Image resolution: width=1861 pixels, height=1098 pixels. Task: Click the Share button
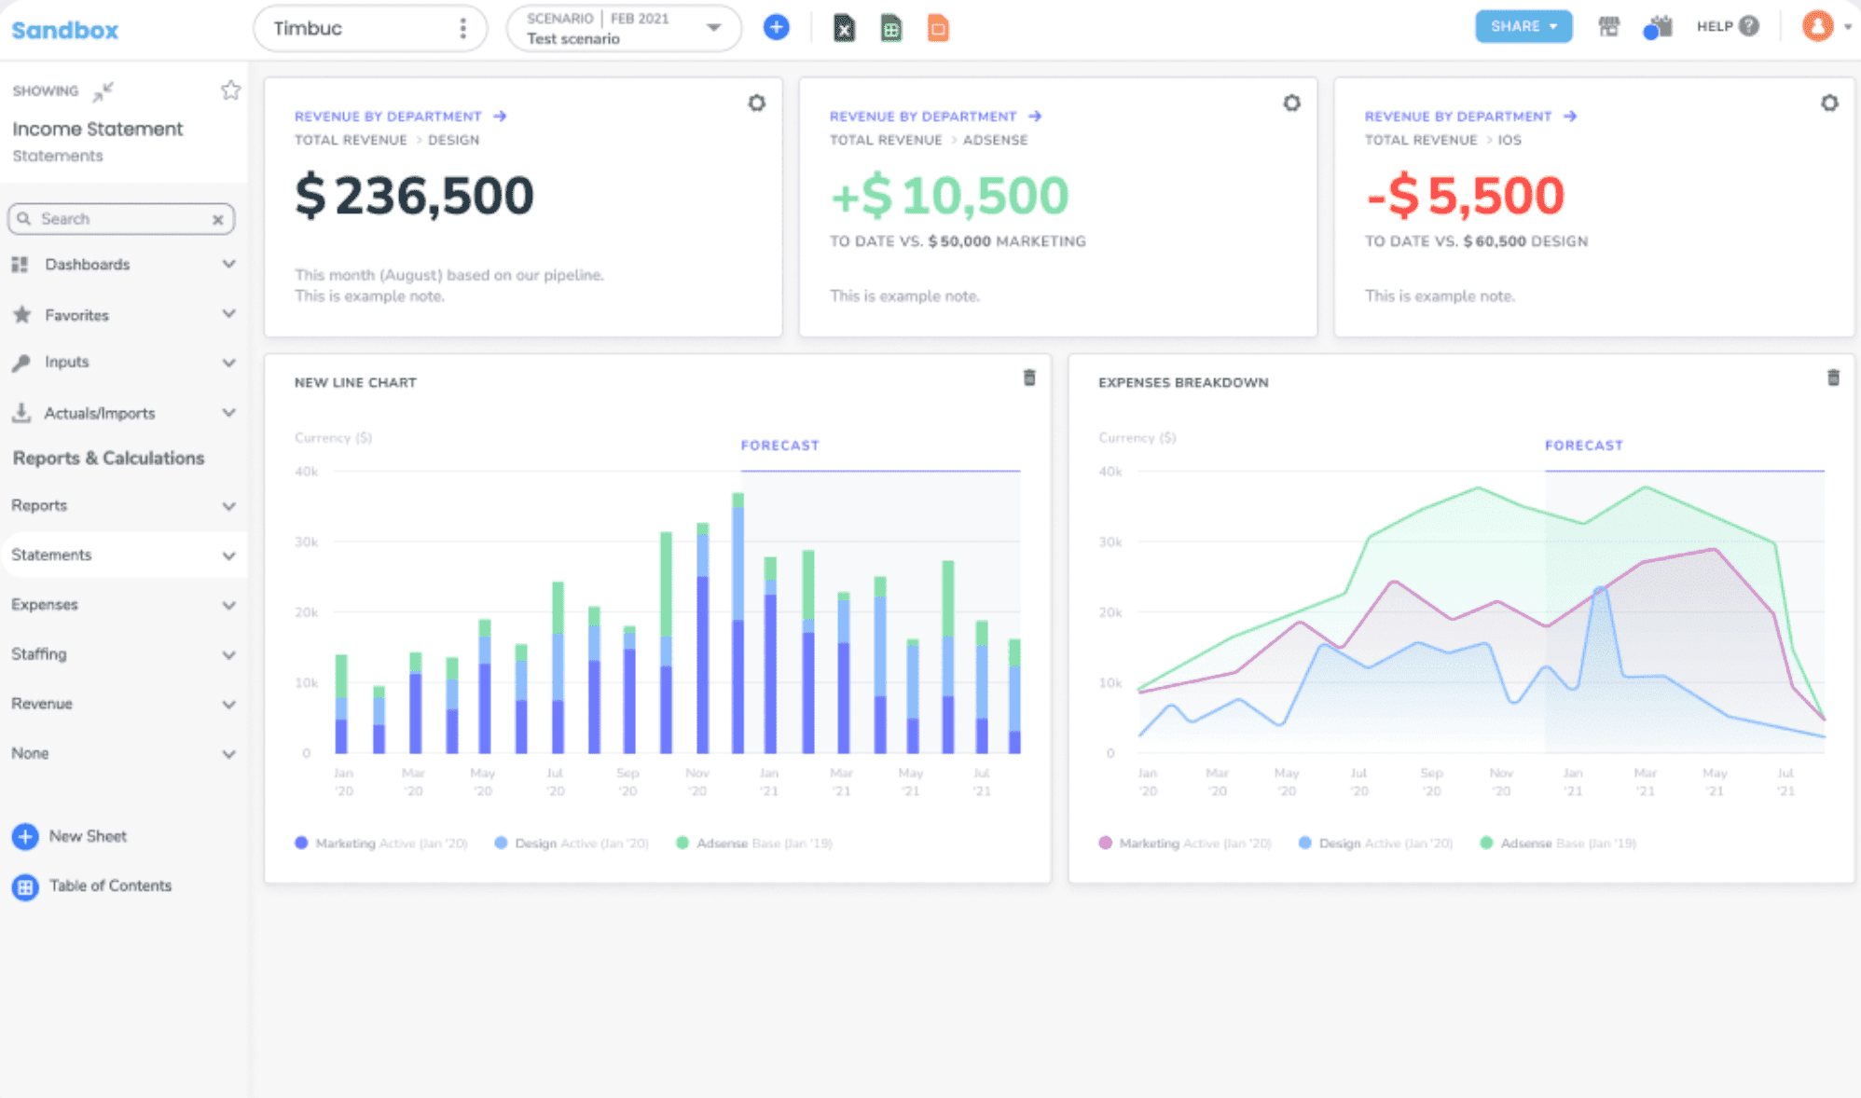click(x=1523, y=26)
